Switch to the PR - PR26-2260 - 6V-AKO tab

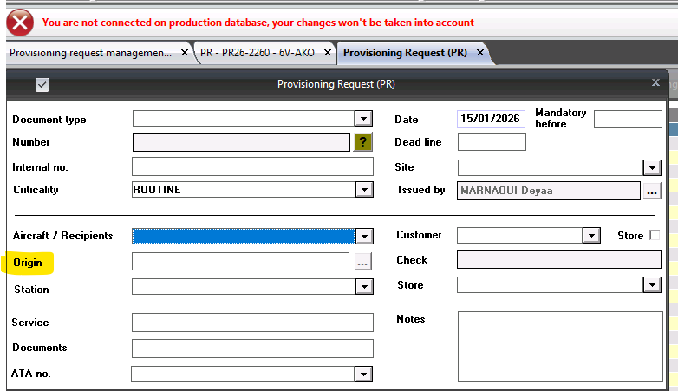pyautogui.click(x=258, y=53)
